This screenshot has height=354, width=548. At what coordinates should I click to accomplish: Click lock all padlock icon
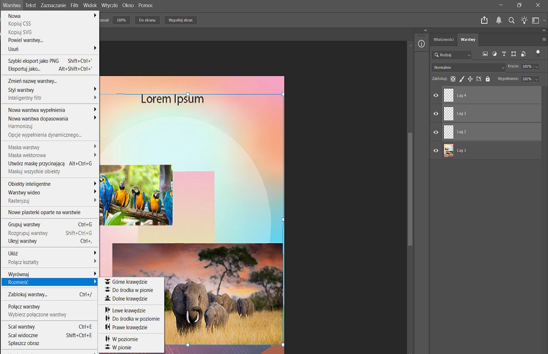tap(488, 79)
